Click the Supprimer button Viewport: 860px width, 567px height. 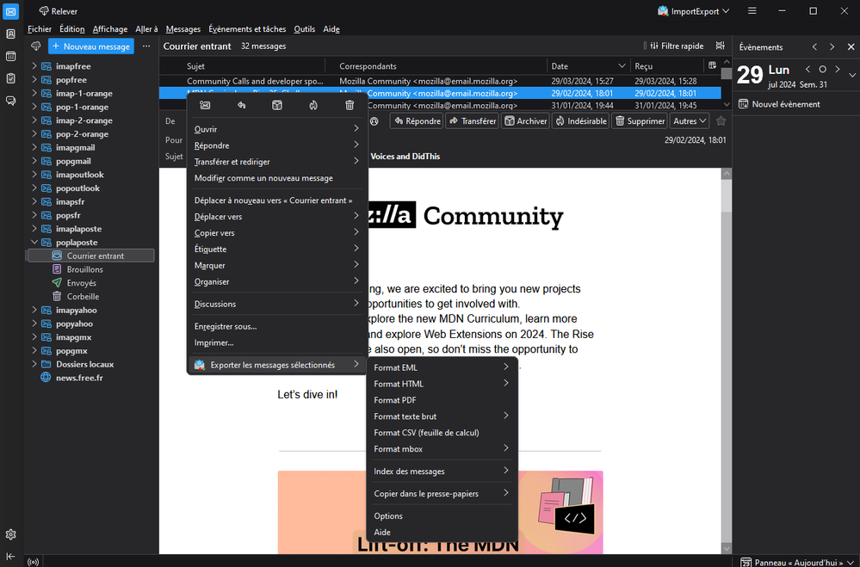tap(640, 121)
